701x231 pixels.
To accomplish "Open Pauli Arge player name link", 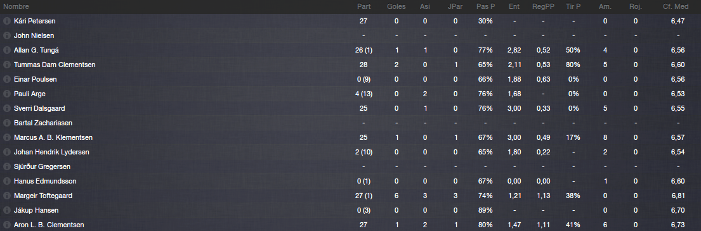I will tap(30, 94).
